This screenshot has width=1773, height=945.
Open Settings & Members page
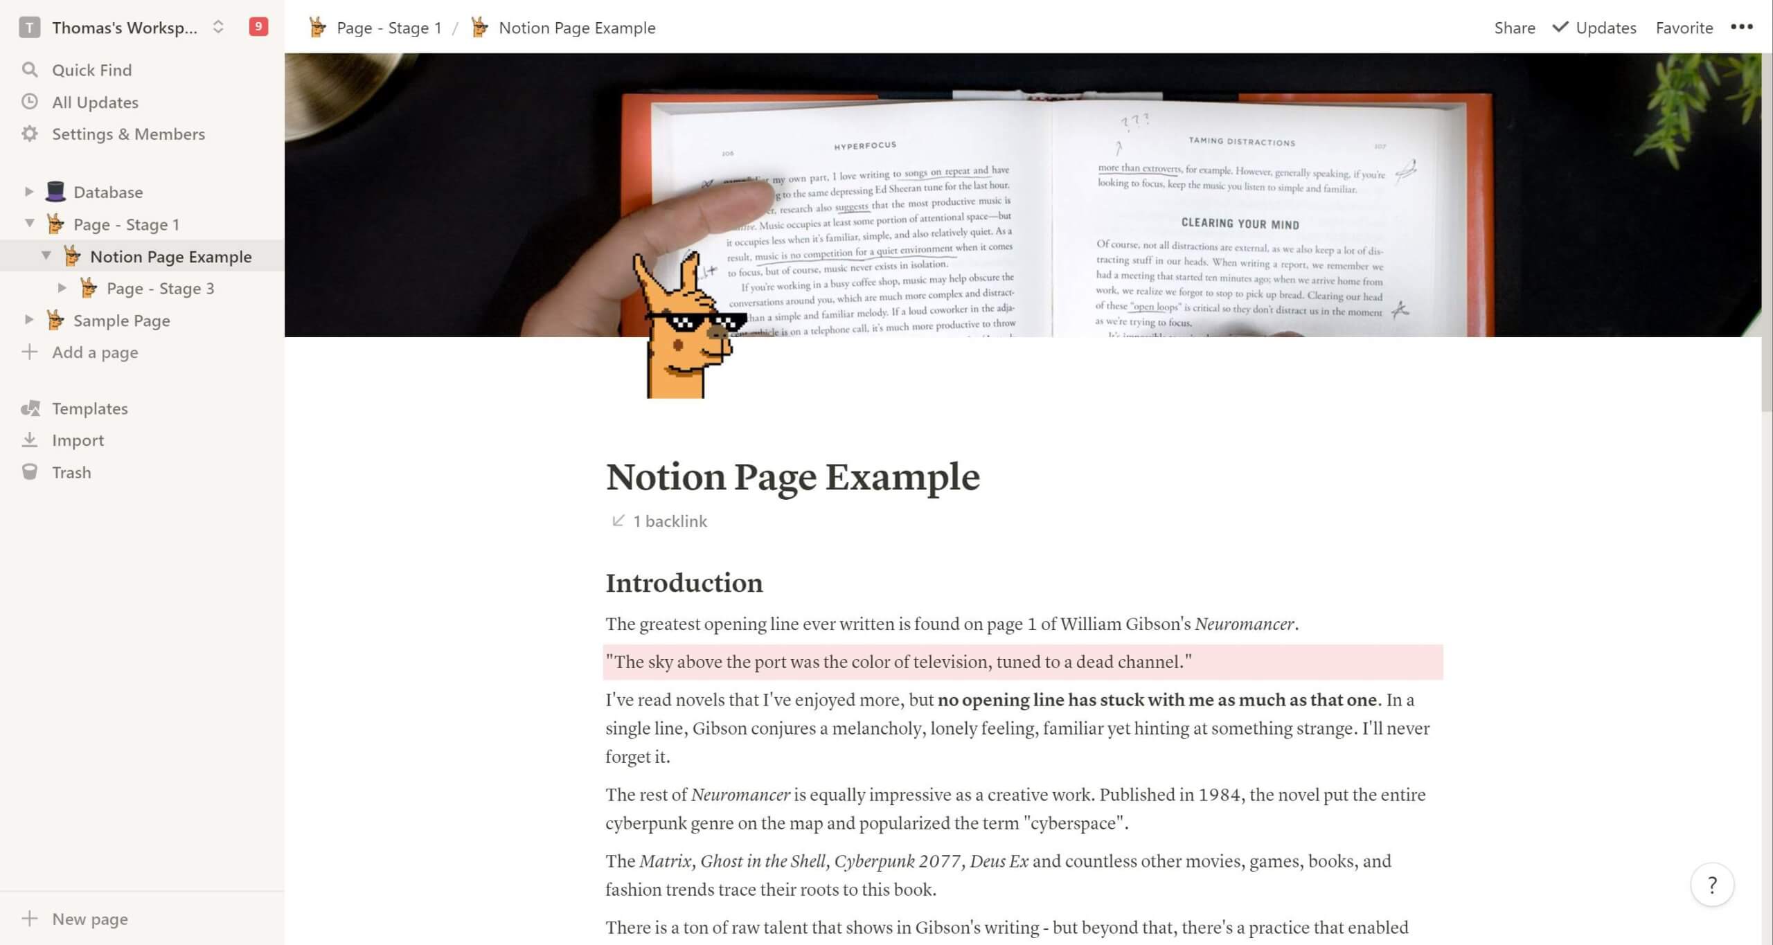pos(128,132)
